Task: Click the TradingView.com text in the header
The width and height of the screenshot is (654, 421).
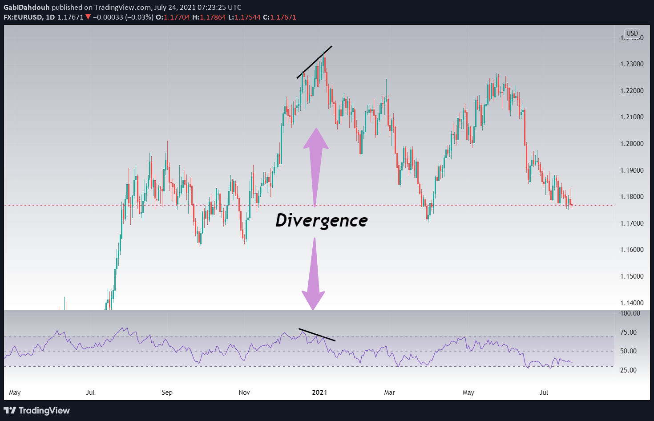Action: (x=123, y=8)
